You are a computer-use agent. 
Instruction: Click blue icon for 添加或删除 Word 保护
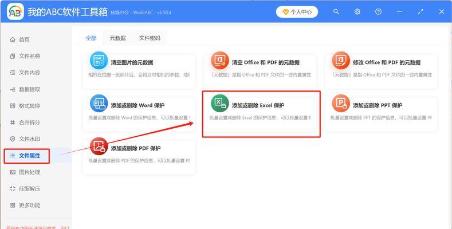coord(99,104)
